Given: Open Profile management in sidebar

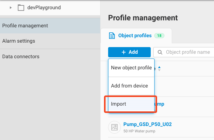Looking at the screenshot, I should point(50,26).
